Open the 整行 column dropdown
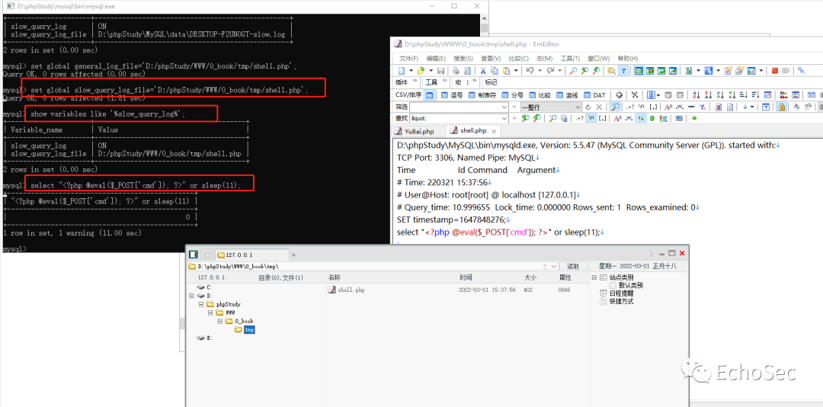 click(x=578, y=107)
